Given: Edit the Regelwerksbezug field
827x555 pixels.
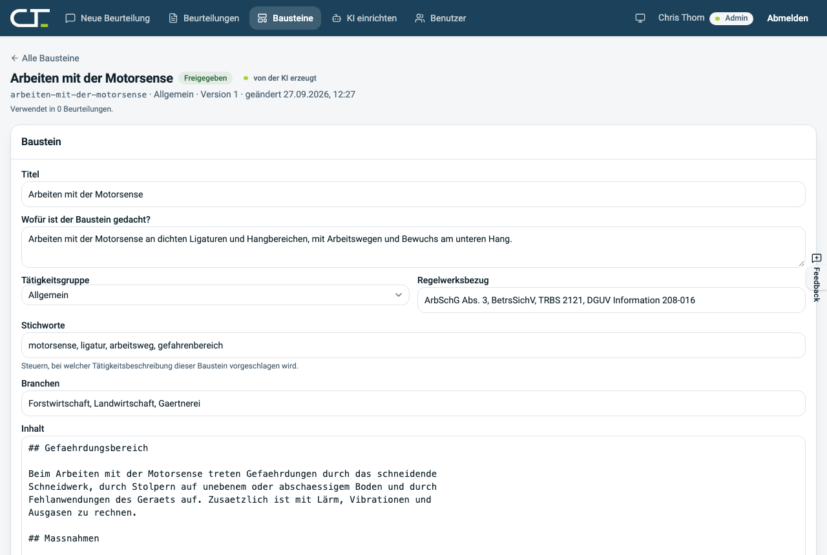Looking at the screenshot, I should [x=611, y=300].
